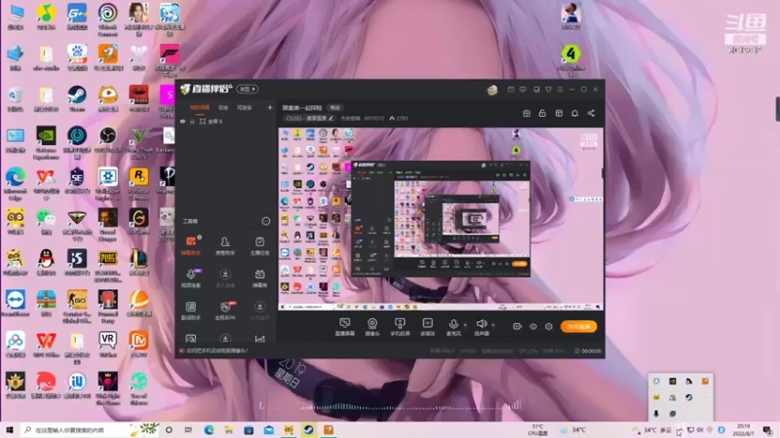Click the unlock padlock icon in room header
This screenshot has width=780, height=438.
[x=542, y=113]
